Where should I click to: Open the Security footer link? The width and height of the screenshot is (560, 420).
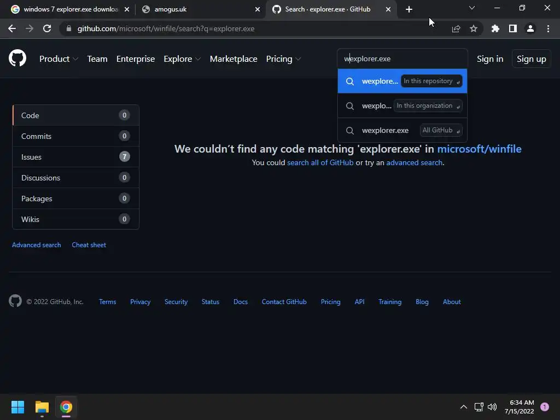[x=176, y=302]
